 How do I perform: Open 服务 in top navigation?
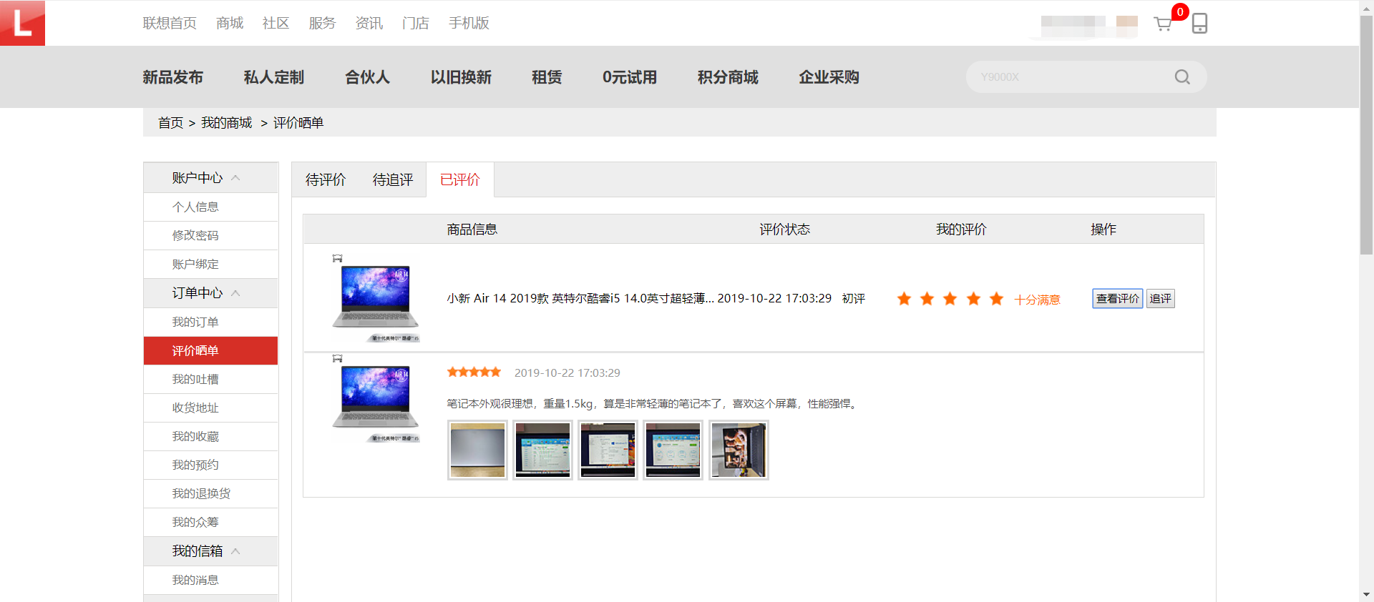click(x=322, y=23)
